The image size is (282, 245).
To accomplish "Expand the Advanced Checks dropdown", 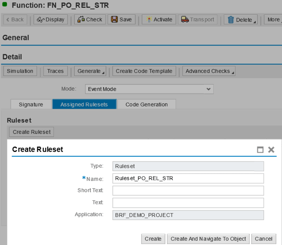I will click(x=209, y=71).
